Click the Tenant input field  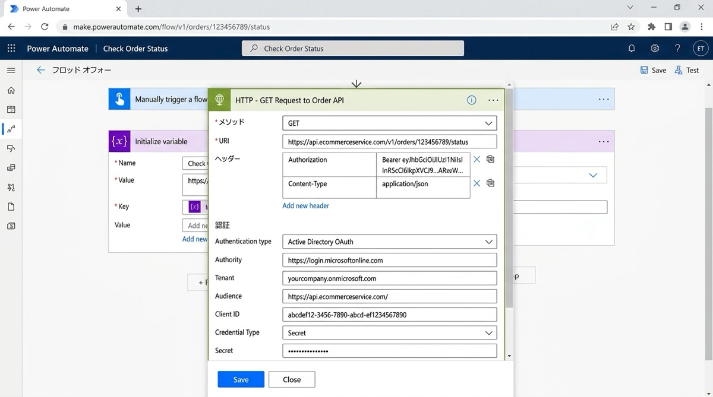tap(389, 278)
